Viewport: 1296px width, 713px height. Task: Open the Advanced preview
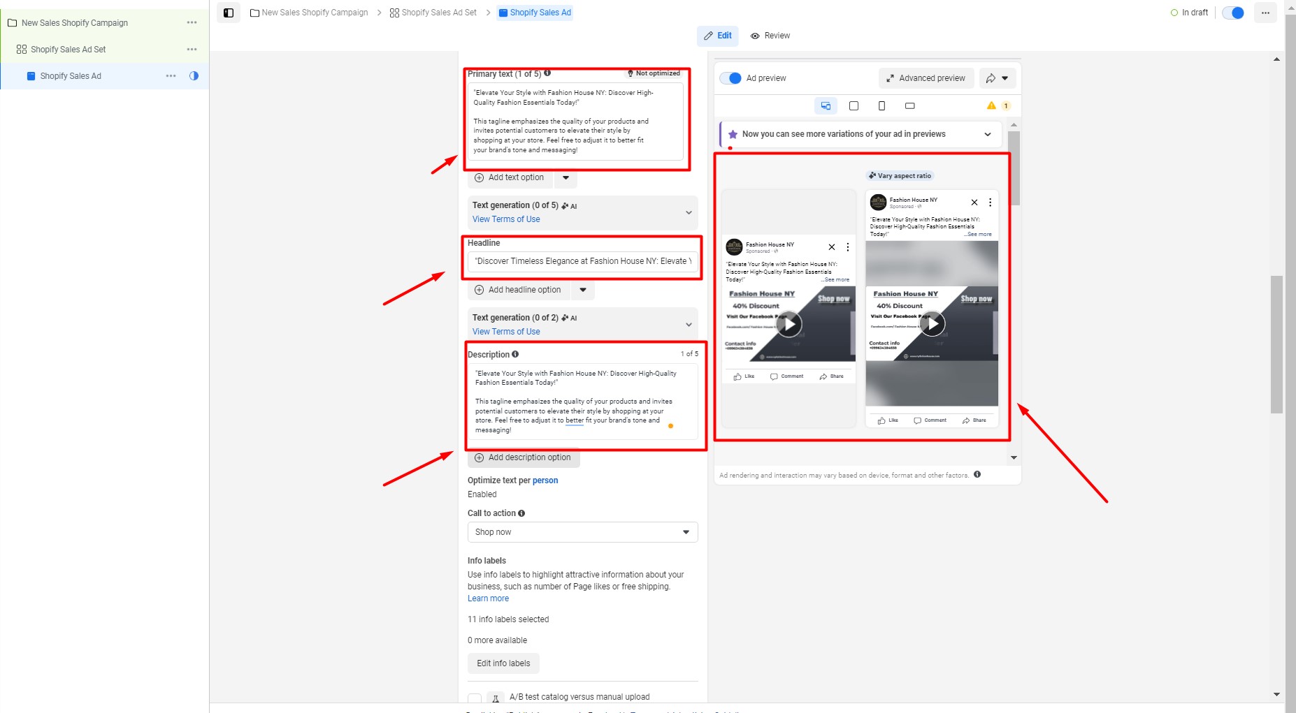point(926,78)
